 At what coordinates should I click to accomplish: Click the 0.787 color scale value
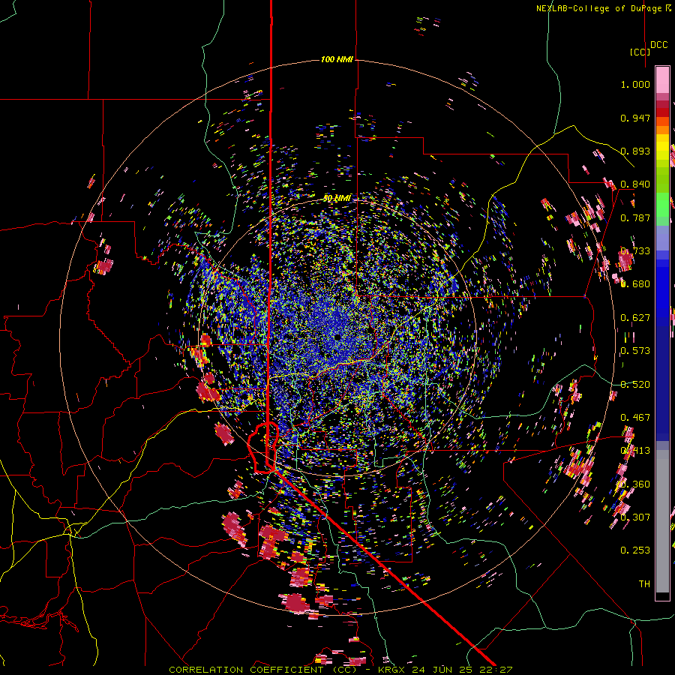click(x=635, y=217)
